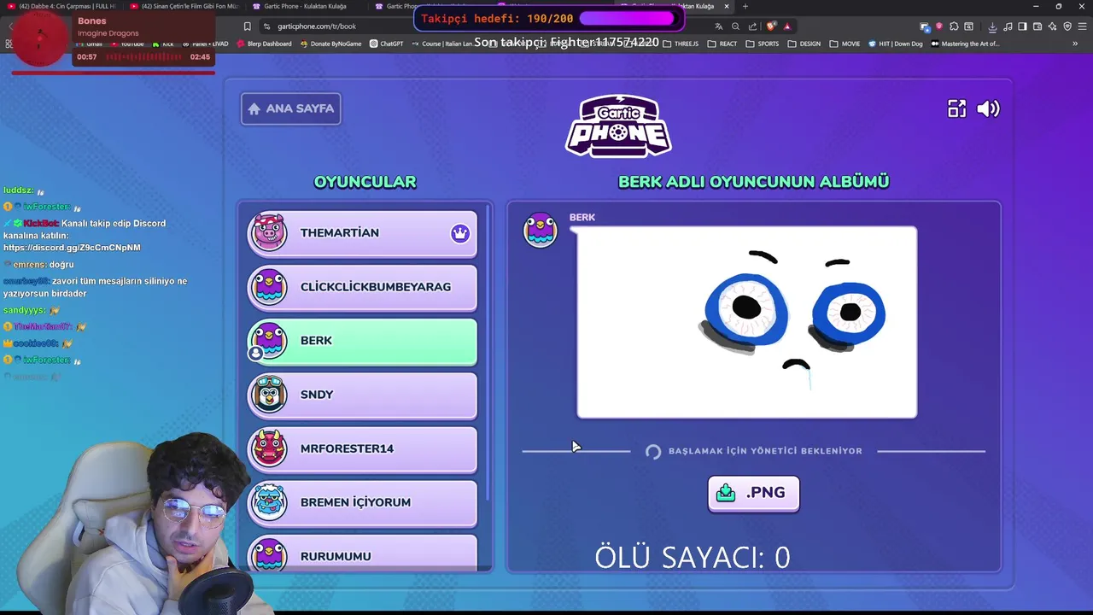Open the Brave Wallet icon
The image size is (1093, 615).
coord(1037,26)
